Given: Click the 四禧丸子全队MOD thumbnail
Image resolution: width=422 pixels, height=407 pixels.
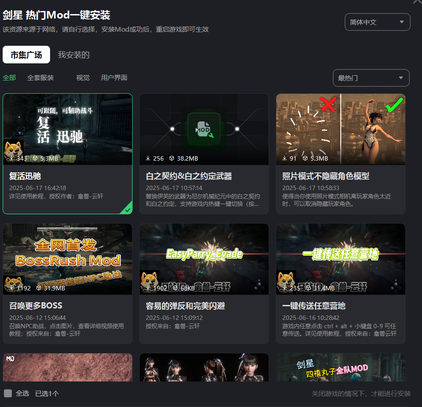Looking at the screenshot, I should tap(341, 367).
